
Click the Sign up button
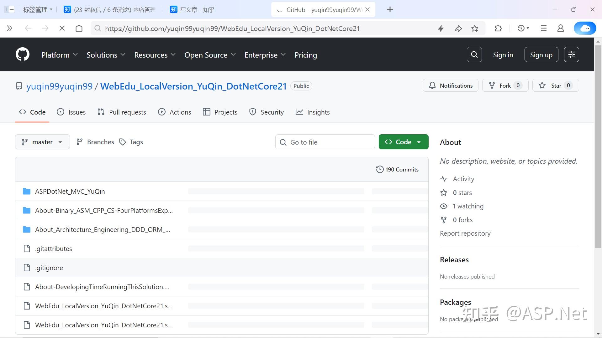pyautogui.click(x=541, y=54)
